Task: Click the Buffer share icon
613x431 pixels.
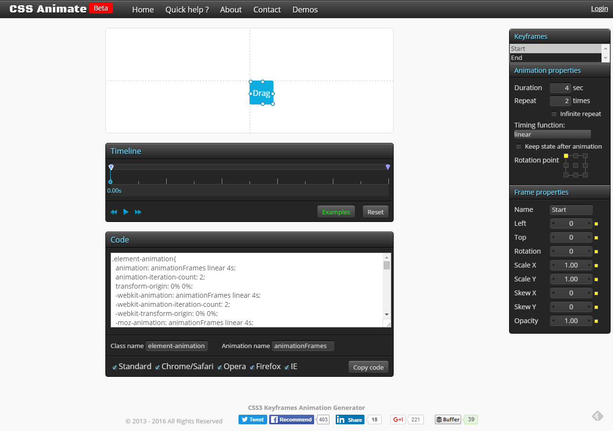Action: click(x=448, y=419)
